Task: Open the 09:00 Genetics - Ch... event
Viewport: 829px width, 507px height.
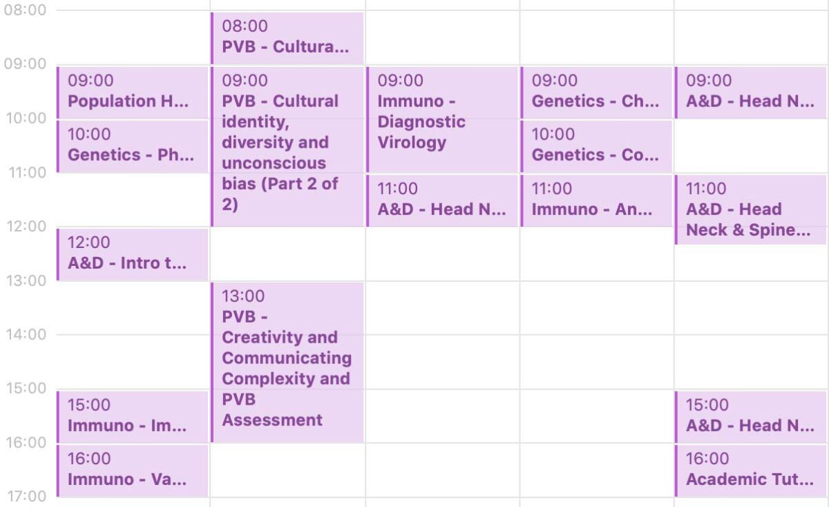Action: click(596, 92)
